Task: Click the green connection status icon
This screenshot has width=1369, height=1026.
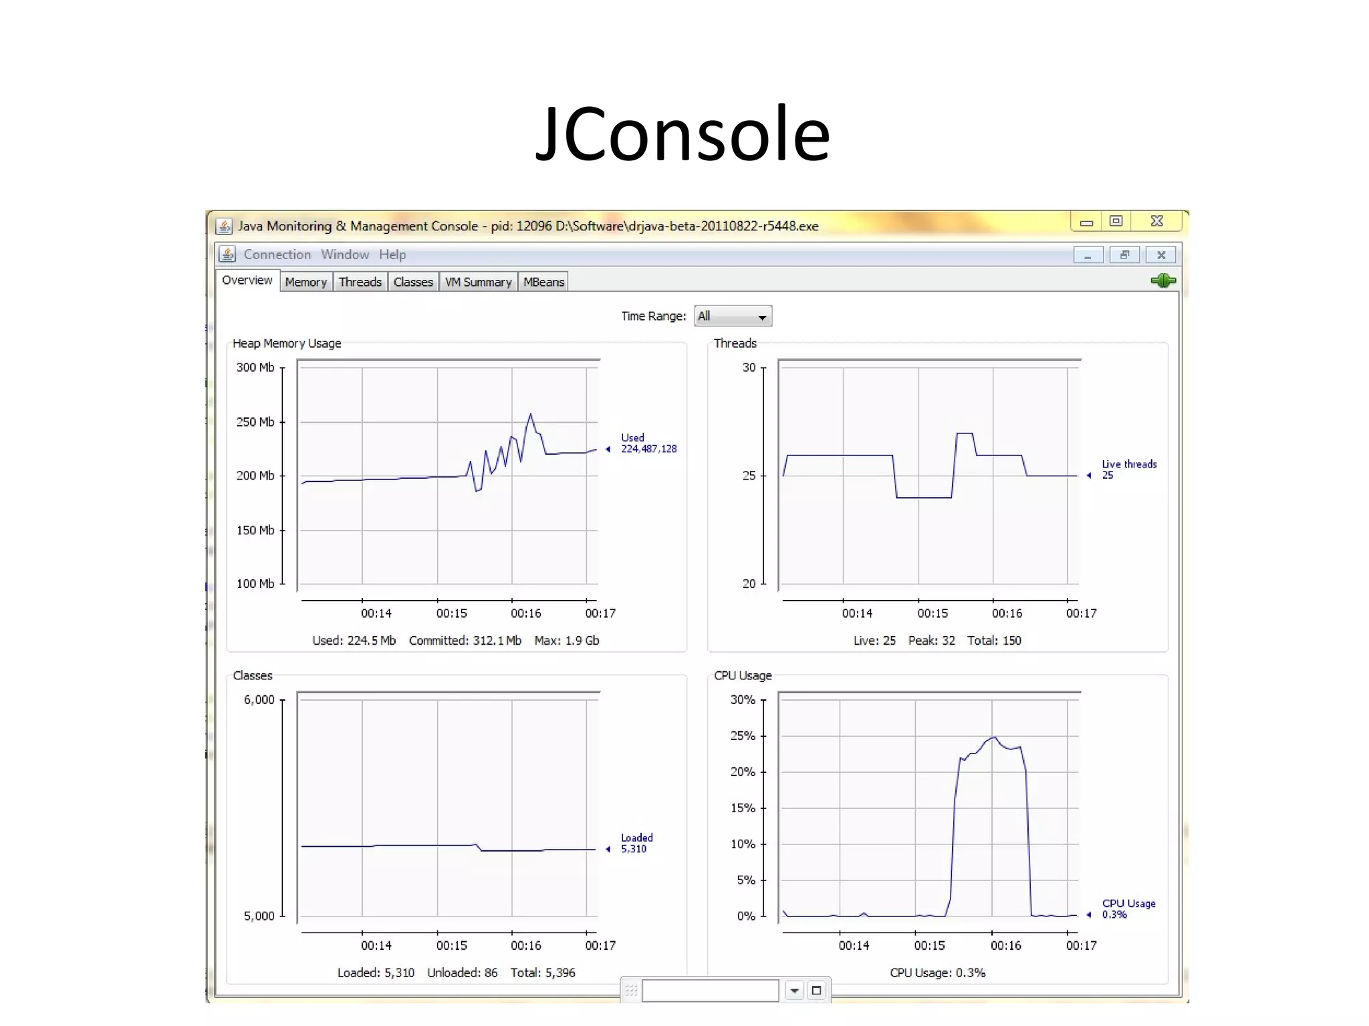Action: tap(1162, 281)
